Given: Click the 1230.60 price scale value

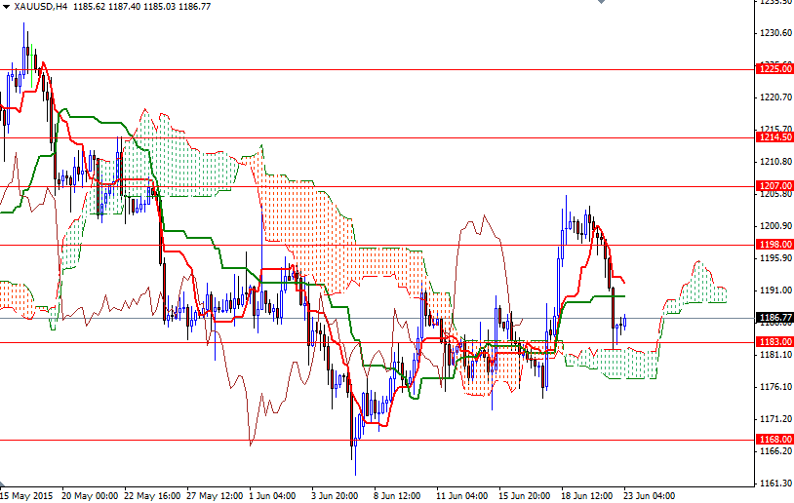Looking at the screenshot, I should [774, 33].
